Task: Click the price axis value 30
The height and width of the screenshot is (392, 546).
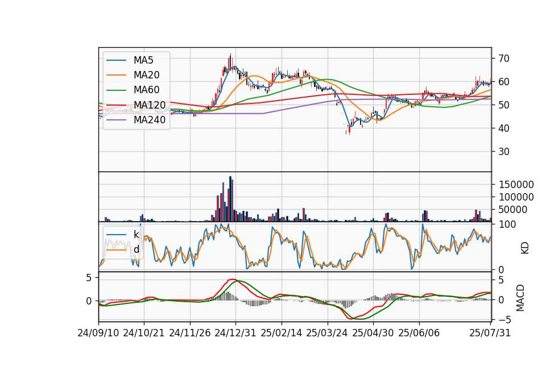Action: [504, 152]
